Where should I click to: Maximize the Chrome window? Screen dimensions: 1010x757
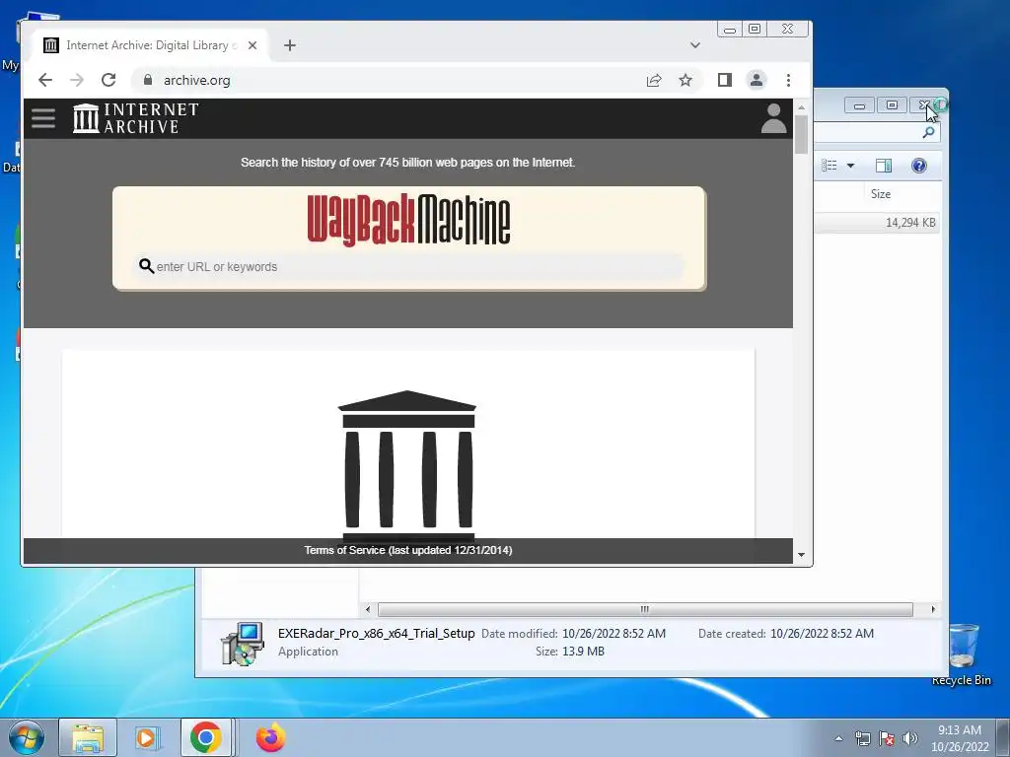pyautogui.click(x=755, y=29)
